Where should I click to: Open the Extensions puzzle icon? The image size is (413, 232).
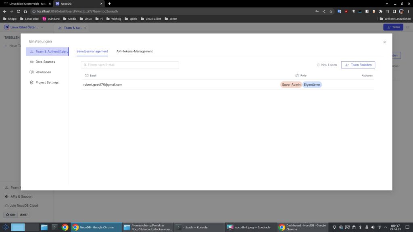point(381,11)
